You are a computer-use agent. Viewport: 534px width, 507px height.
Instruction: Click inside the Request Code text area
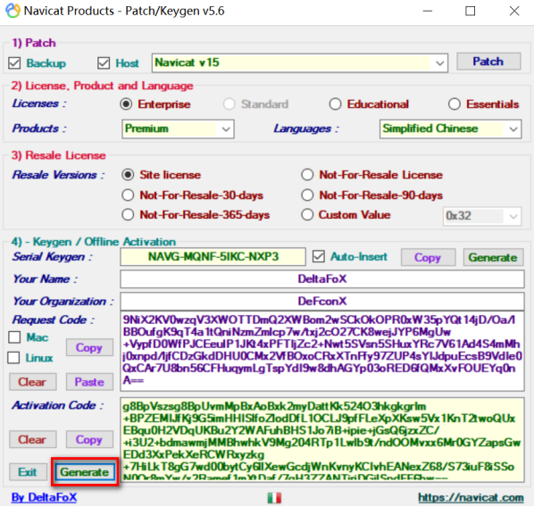(322, 351)
